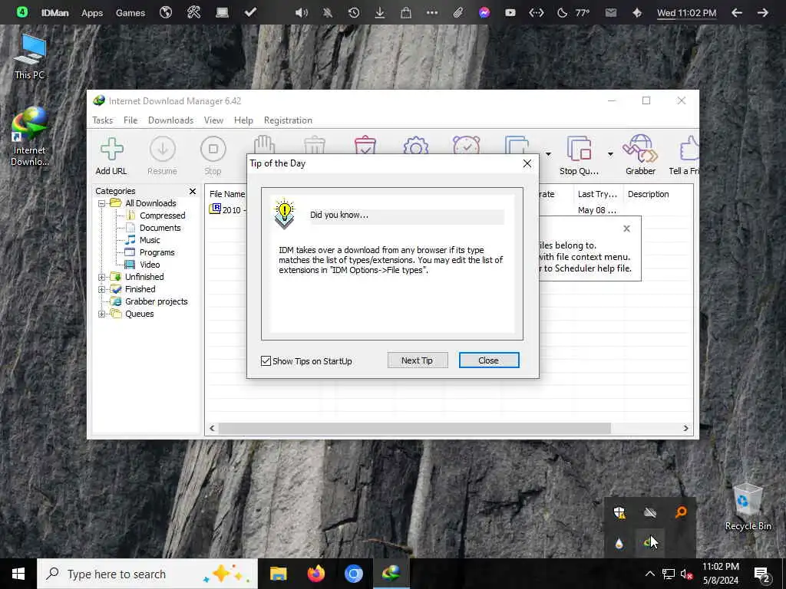Select the Recycle Bin desktop icon
The width and height of the screenshot is (786, 589).
(x=748, y=506)
